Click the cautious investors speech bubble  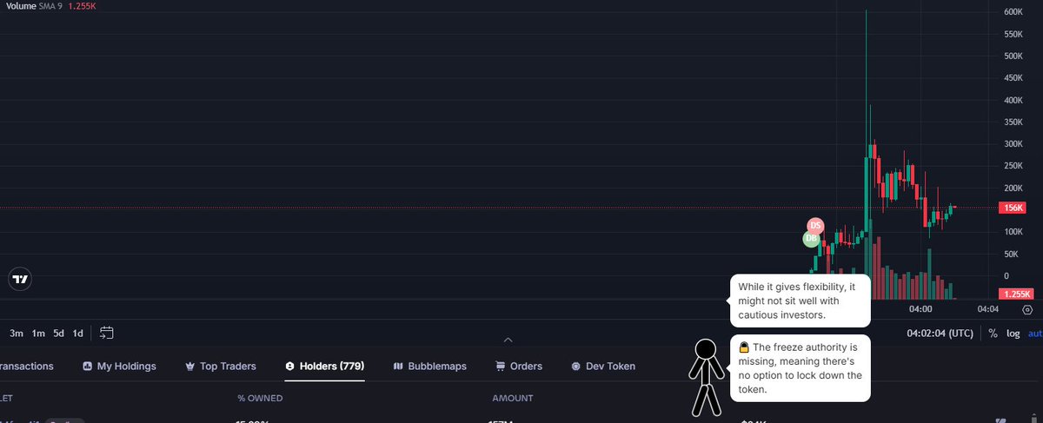coord(800,301)
